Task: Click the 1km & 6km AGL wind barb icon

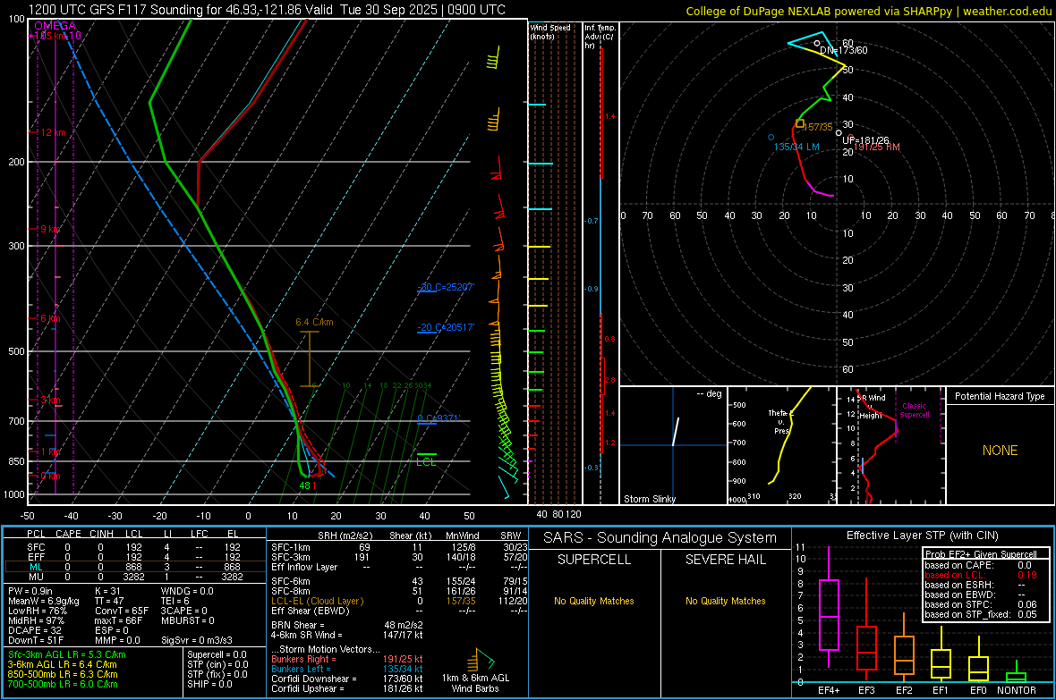Action: click(480, 661)
